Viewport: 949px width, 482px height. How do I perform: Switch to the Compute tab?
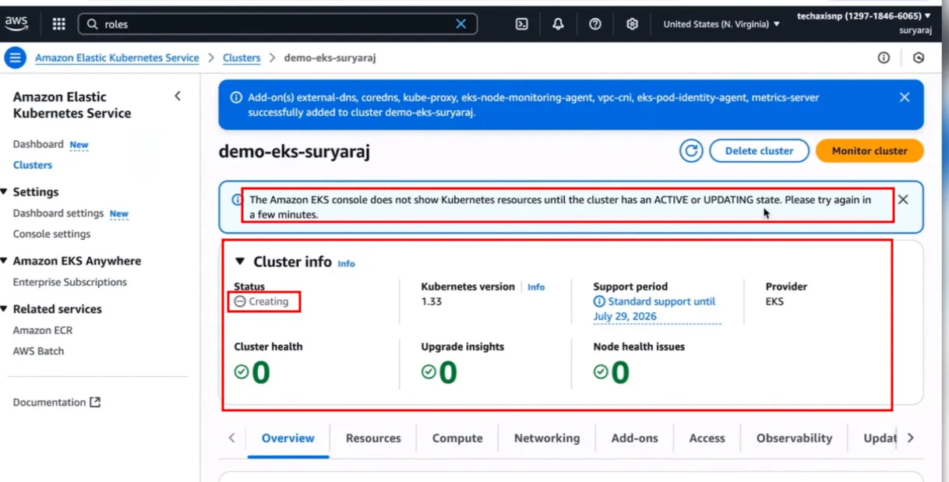click(457, 438)
